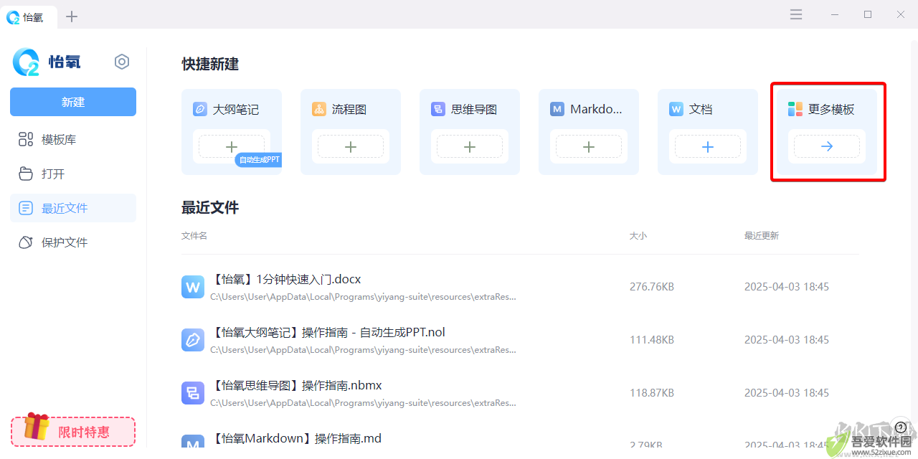Viewport: 918px width, 459px height.
Task: Click the 276.76KB size cell
Action: tap(652, 287)
